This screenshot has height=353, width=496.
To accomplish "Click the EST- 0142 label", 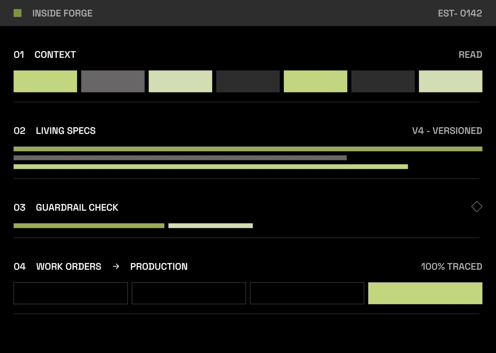I will click(460, 13).
